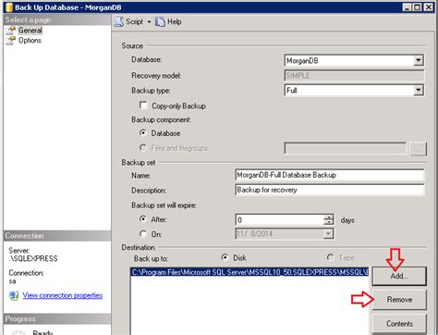Viewport: 438px width, 335px height.
Task: Click the filegroups browse ellipsis button
Action: [418, 149]
